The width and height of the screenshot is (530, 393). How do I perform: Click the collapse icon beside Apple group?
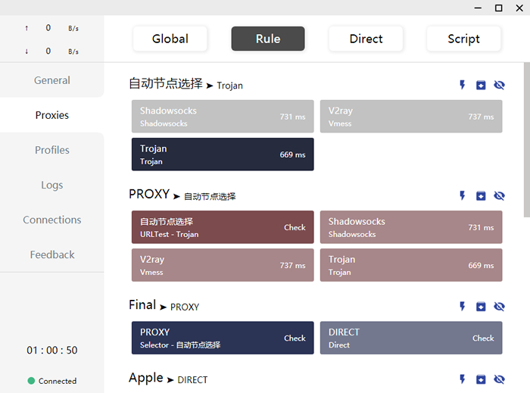pos(481,379)
